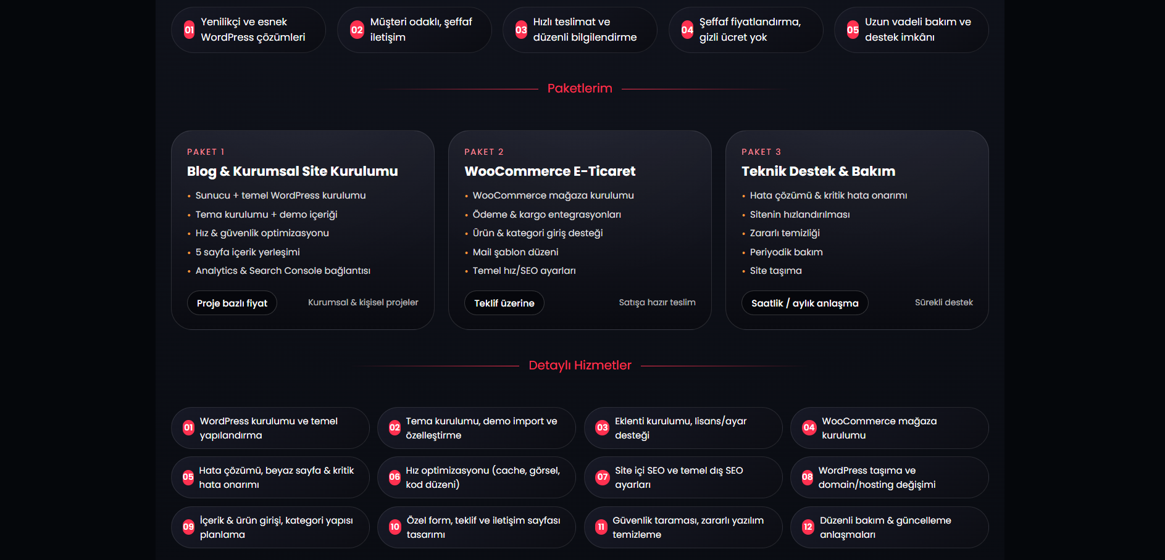Select the Teknik Destek & Bakım heading
This screenshot has height=560, width=1165.
click(x=819, y=171)
